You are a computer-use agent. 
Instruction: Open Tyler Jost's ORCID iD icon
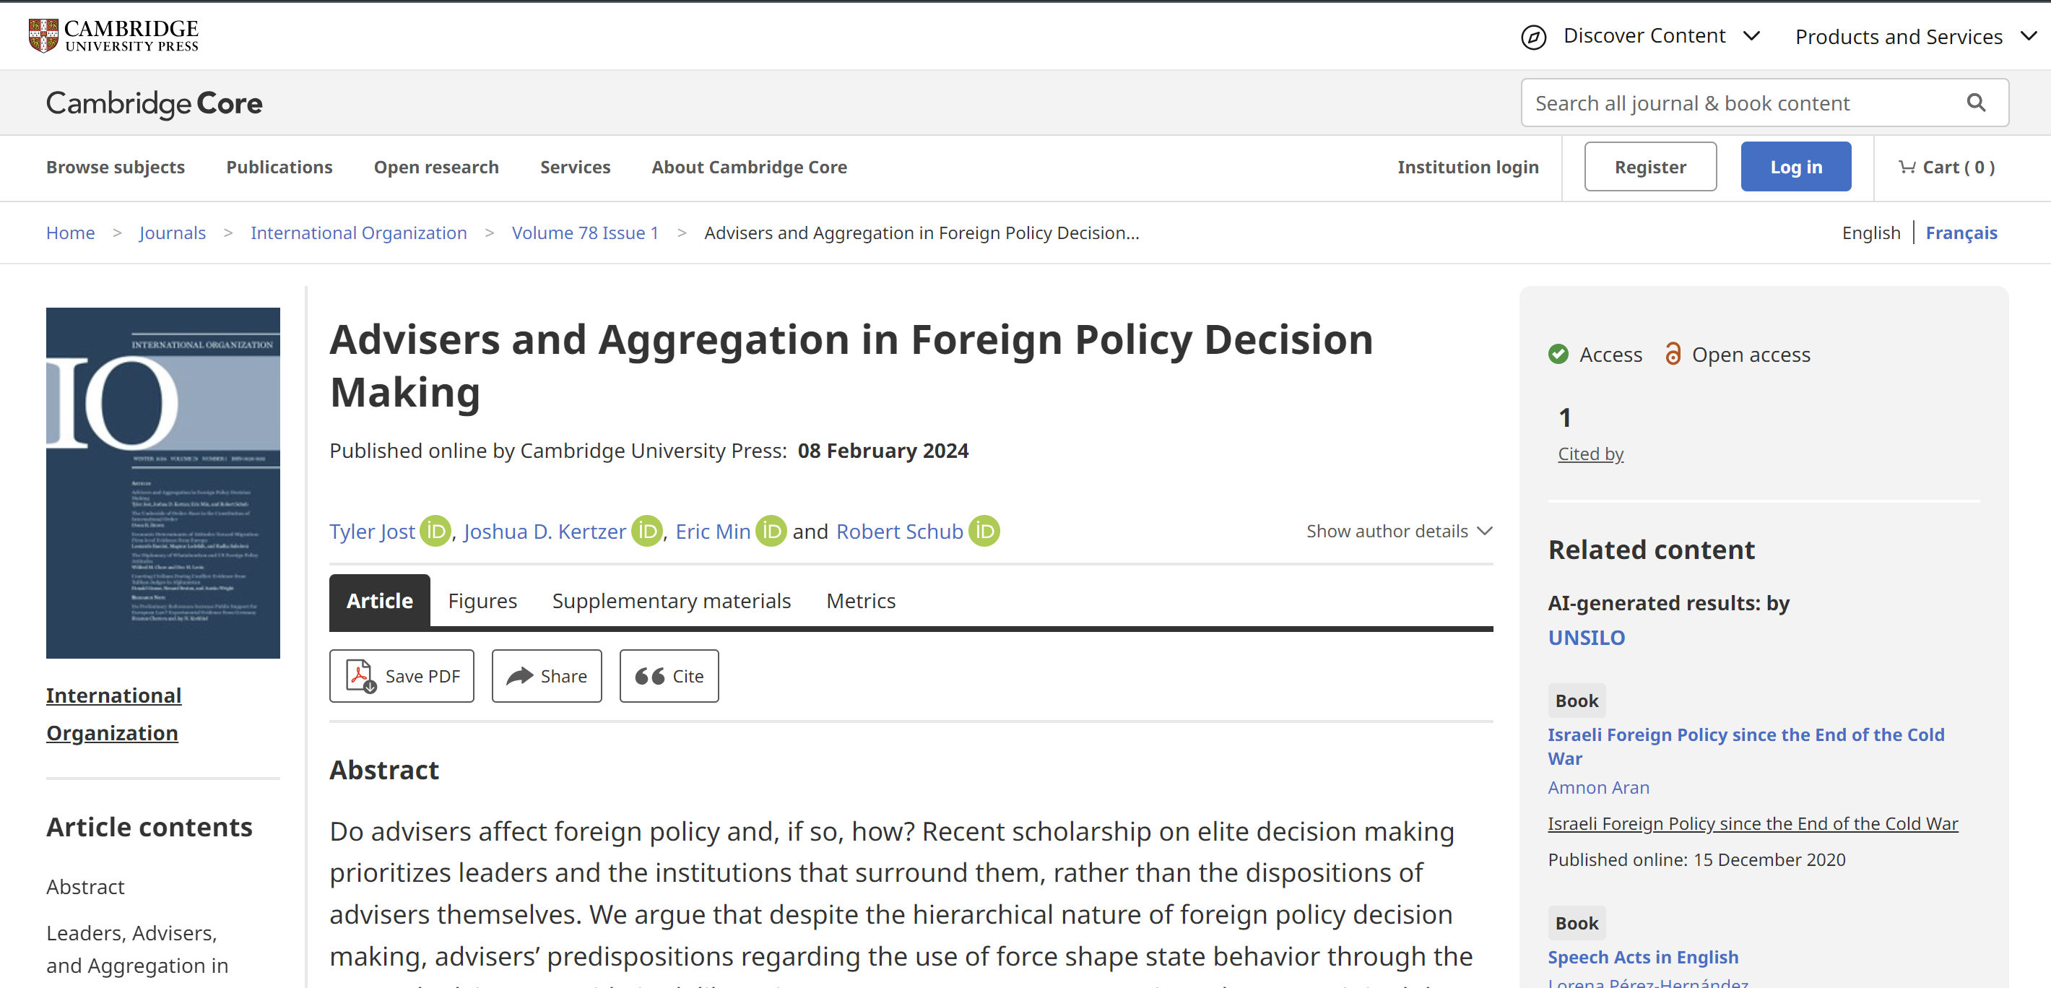tap(435, 531)
